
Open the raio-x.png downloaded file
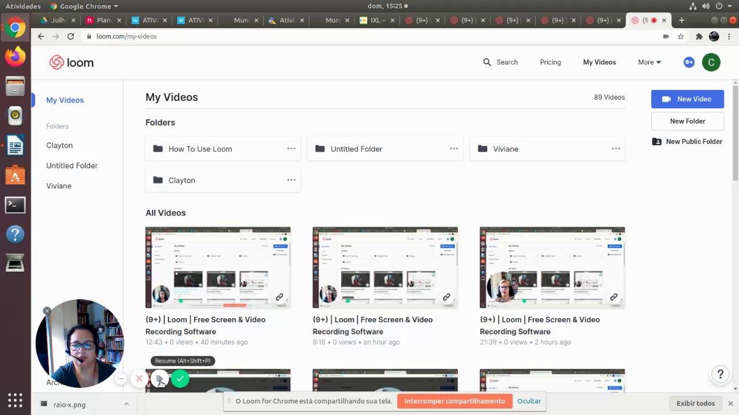(70, 405)
